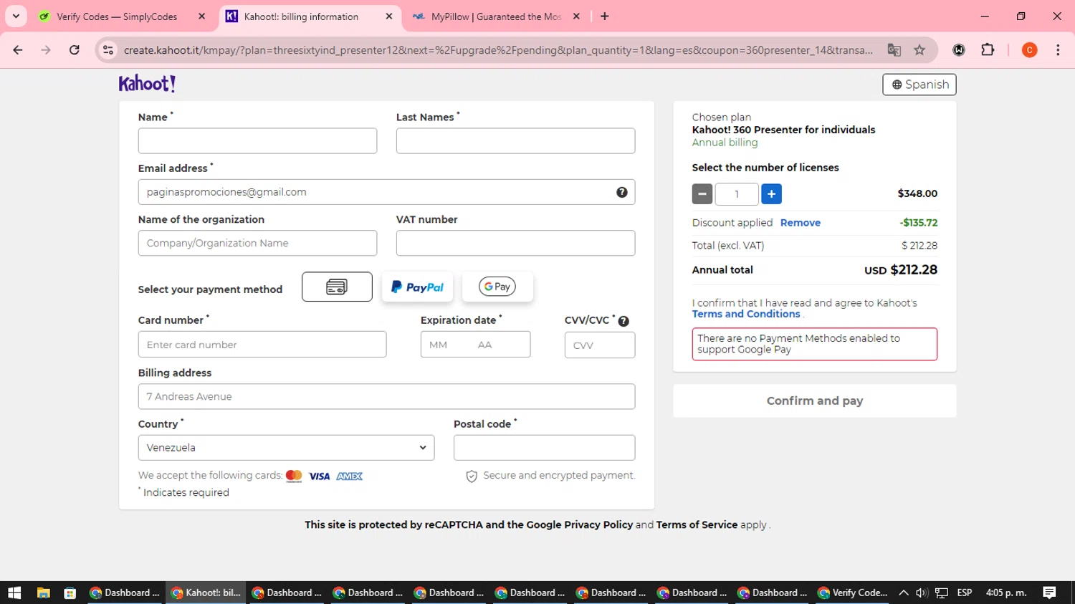The height and width of the screenshot is (604, 1075).
Task: Click the Kahoot! logo
Action: [147, 84]
